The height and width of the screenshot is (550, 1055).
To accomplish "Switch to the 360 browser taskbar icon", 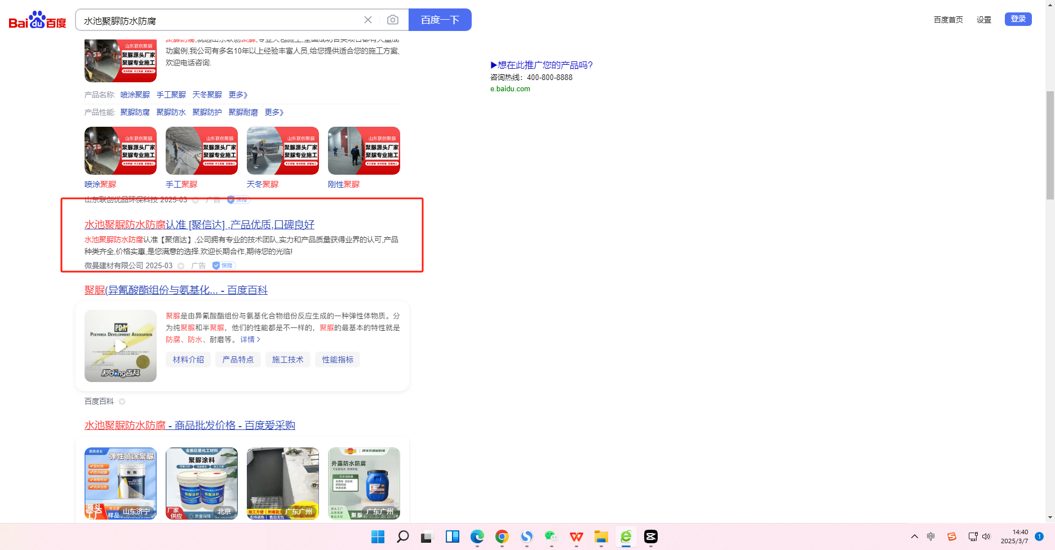I will (x=626, y=536).
